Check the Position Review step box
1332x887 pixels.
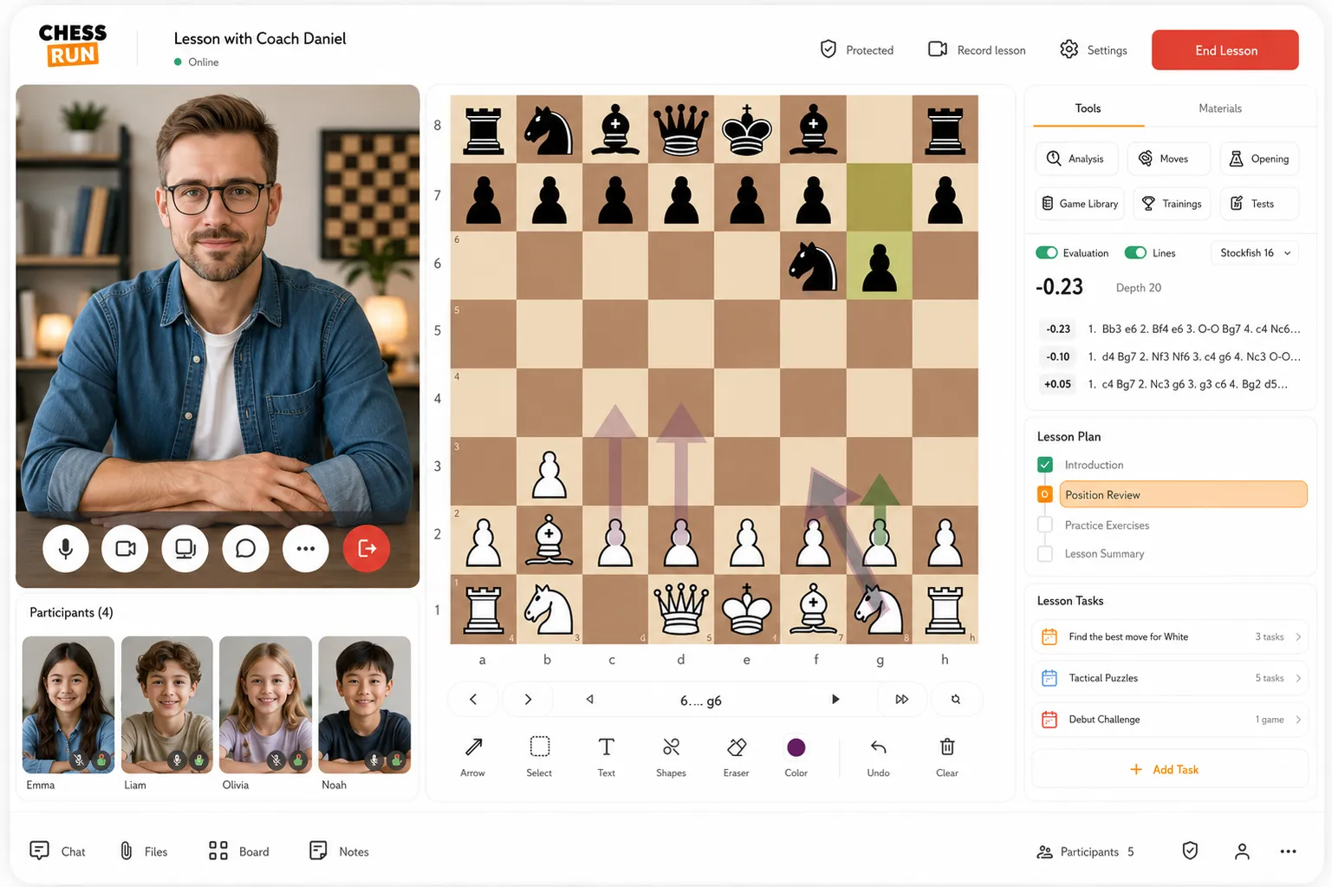tap(1045, 494)
